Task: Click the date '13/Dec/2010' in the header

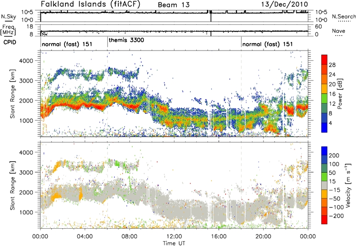Action: [x=284, y=4]
